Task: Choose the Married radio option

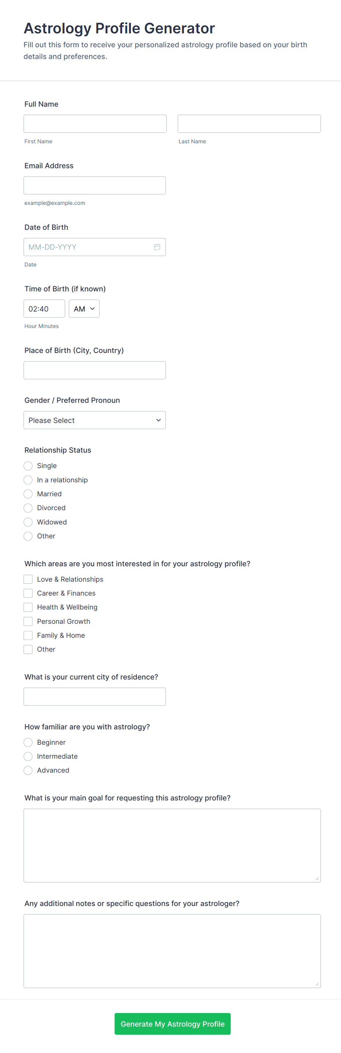Action: 28,494
